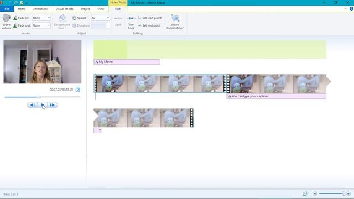
Task: Click the preview video monitor
Action: pos(43,61)
